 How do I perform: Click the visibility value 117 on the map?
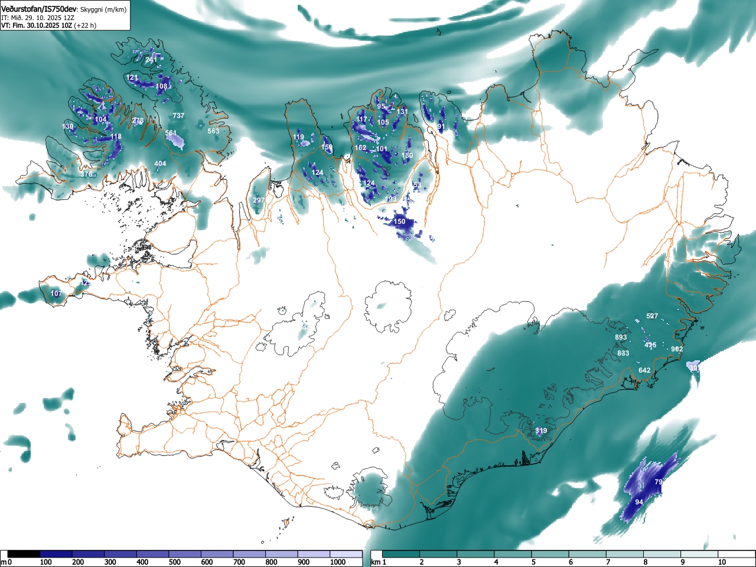362,120
